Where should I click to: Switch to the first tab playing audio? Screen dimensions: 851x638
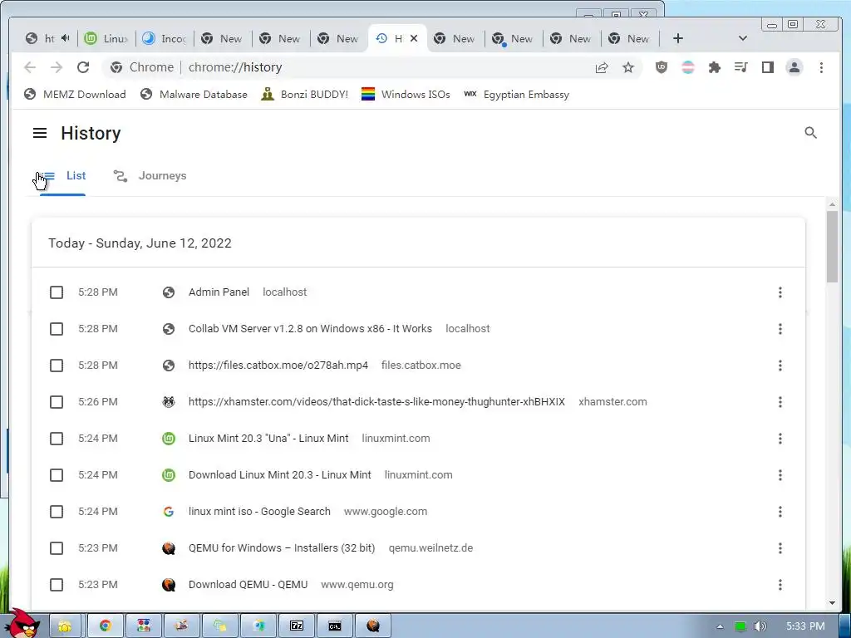(x=48, y=38)
